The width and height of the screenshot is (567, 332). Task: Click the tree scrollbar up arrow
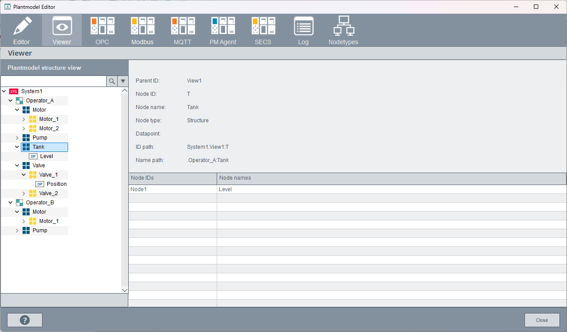pos(125,91)
